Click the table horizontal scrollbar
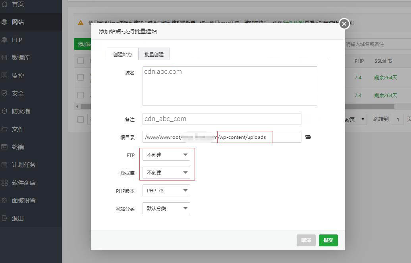 370,106
